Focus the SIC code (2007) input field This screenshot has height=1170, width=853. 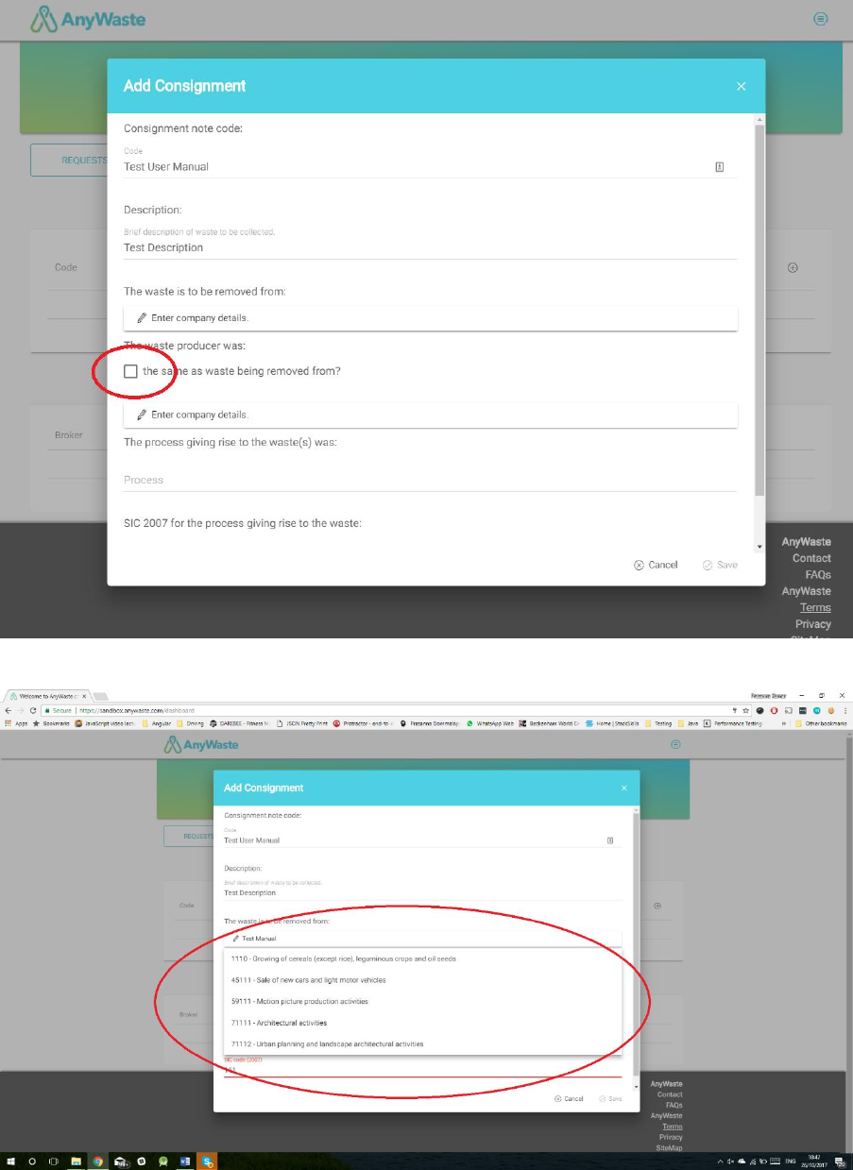(422, 1071)
